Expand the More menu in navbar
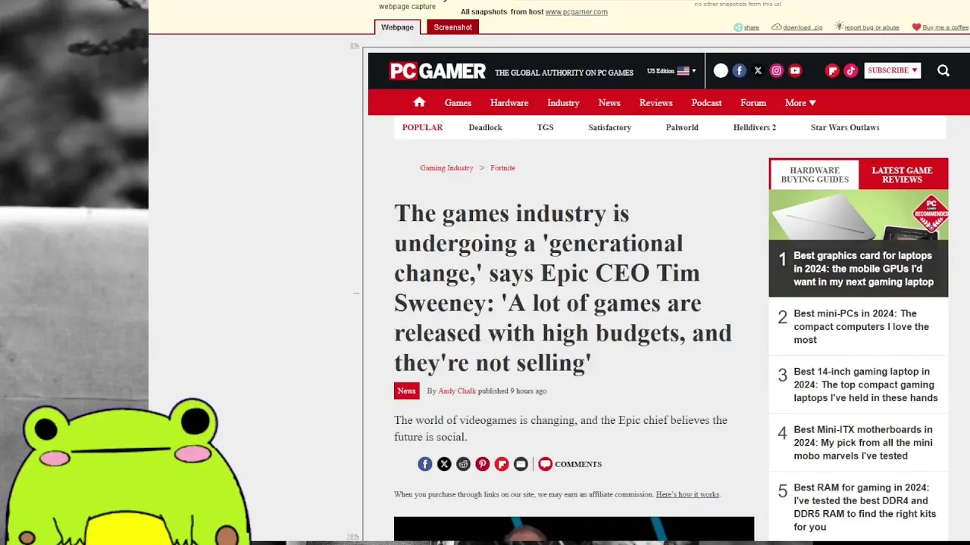Image resolution: width=970 pixels, height=545 pixels. pyautogui.click(x=800, y=103)
